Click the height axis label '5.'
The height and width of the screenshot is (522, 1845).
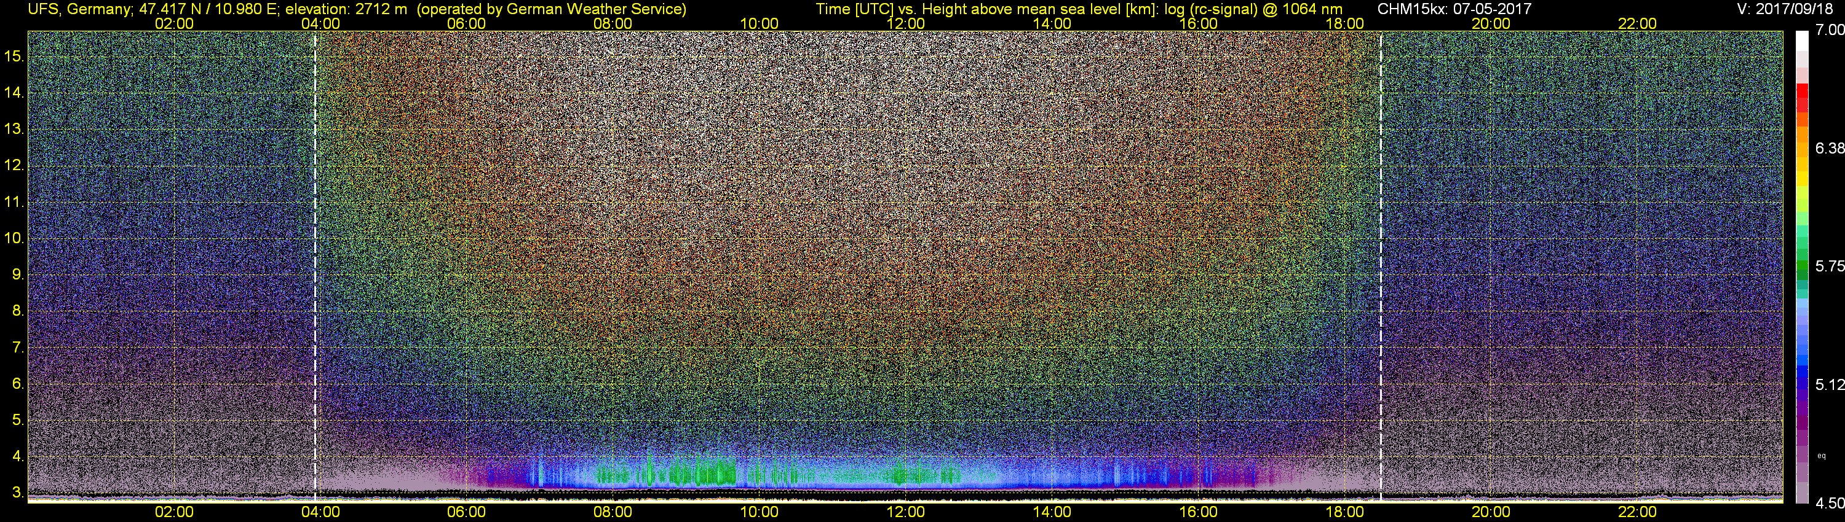pos(18,419)
